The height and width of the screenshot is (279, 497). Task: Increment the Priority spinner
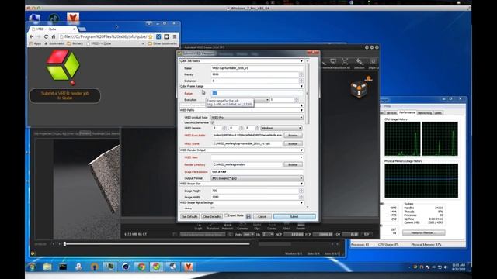tap(301, 74)
